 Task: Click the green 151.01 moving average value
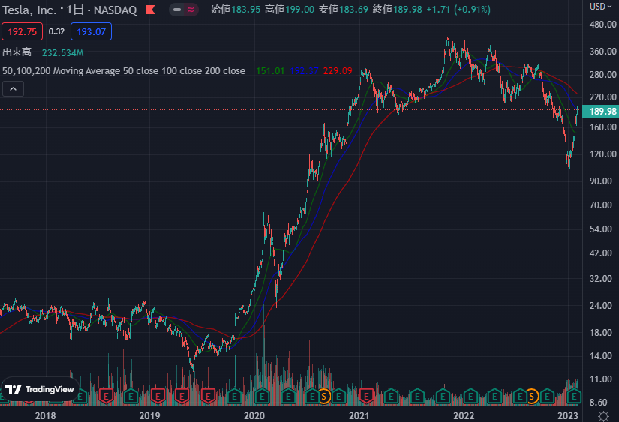[x=270, y=71]
